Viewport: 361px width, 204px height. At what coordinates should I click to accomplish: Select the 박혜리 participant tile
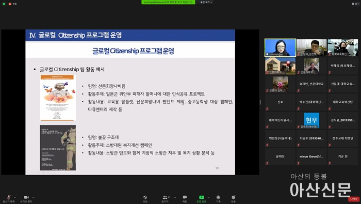pyautogui.click(x=343, y=66)
